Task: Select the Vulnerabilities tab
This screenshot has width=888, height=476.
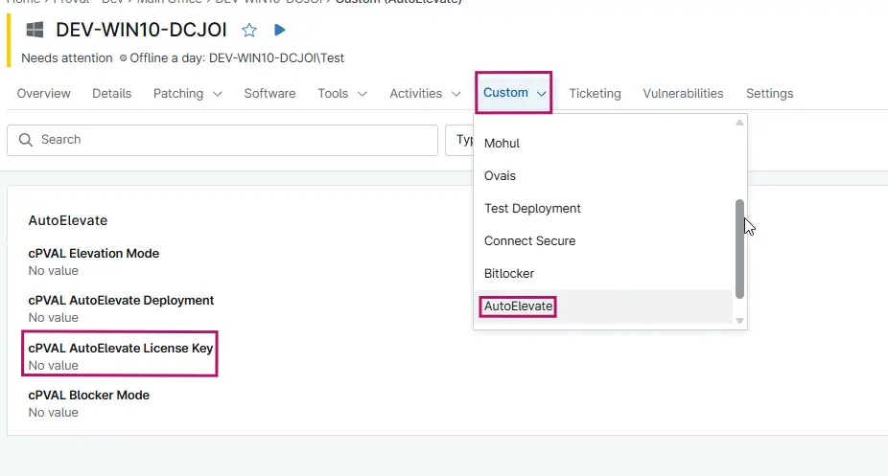Action: [683, 93]
